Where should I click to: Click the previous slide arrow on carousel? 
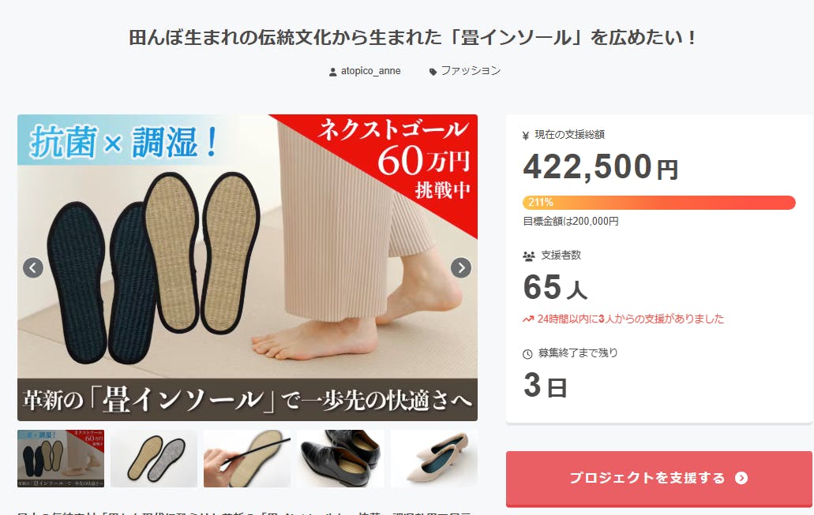[x=33, y=267]
